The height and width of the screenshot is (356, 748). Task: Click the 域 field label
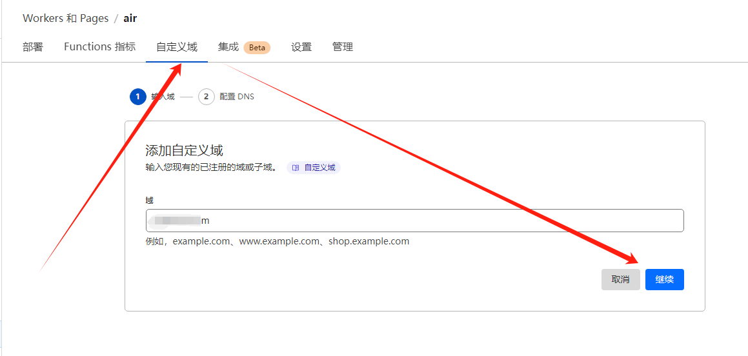click(150, 201)
